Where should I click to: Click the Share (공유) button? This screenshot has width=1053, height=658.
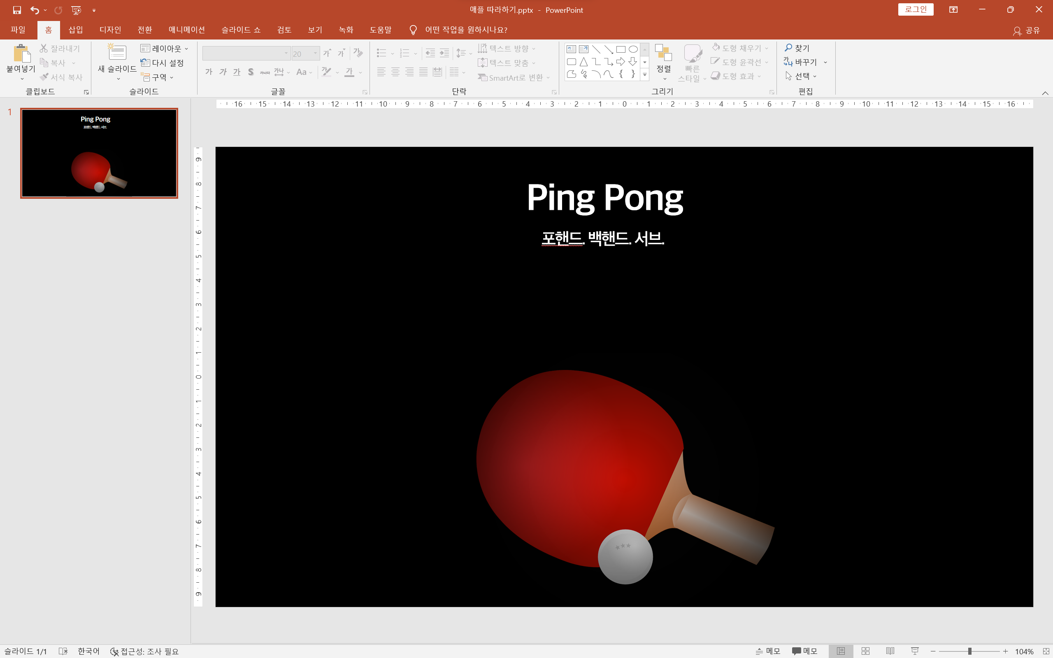tap(1027, 30)
